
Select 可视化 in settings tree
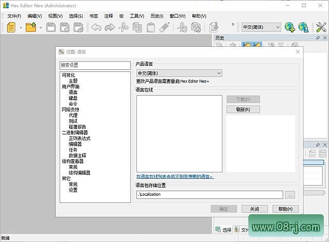tap(68, 75)
